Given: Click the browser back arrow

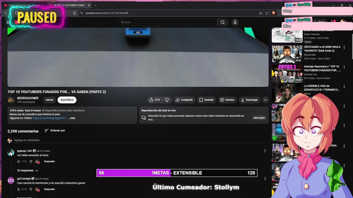Looking at the screenshot, I should 6,13.
